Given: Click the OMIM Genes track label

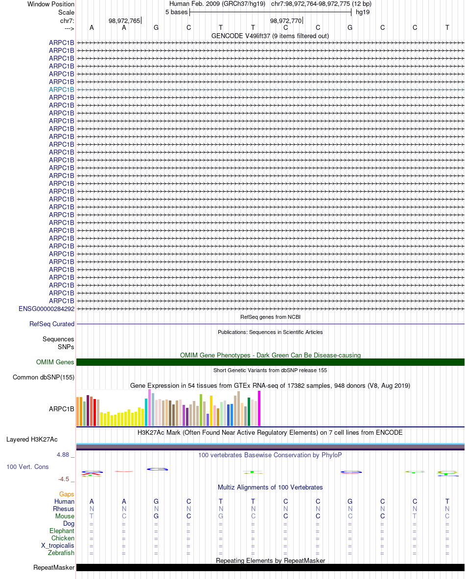Looking at the screenshot, I should (x=55, y=362).
